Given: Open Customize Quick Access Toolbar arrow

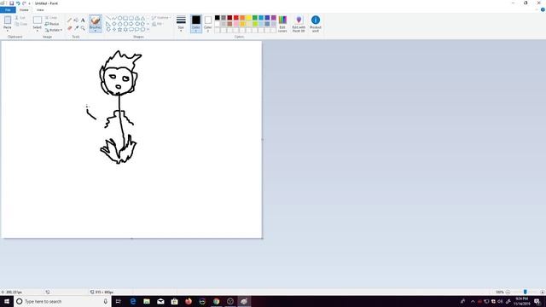Looking at the screenshot, I should (x=30, y=3).
